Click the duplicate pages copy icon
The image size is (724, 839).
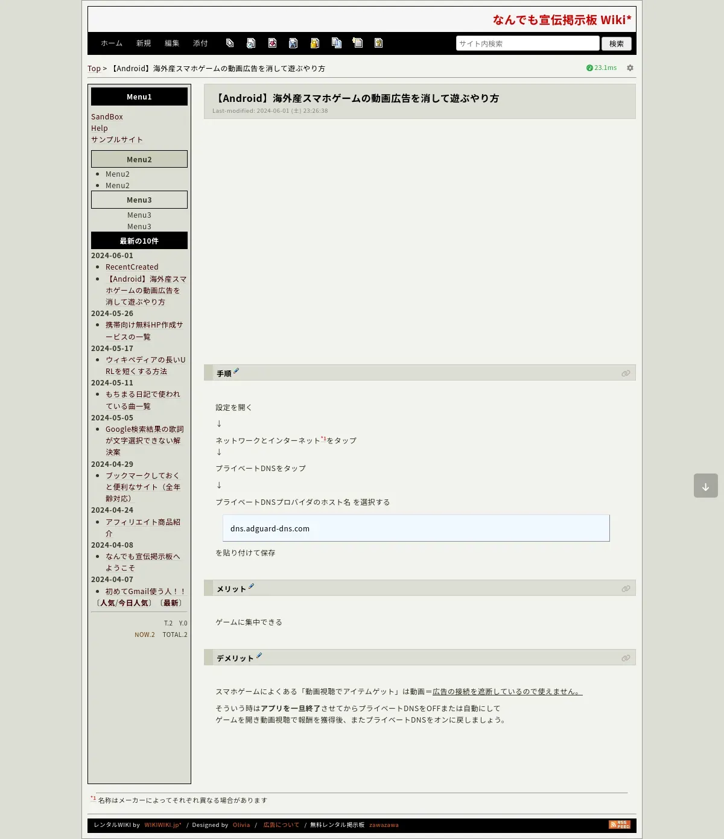(x=337, y=43)
